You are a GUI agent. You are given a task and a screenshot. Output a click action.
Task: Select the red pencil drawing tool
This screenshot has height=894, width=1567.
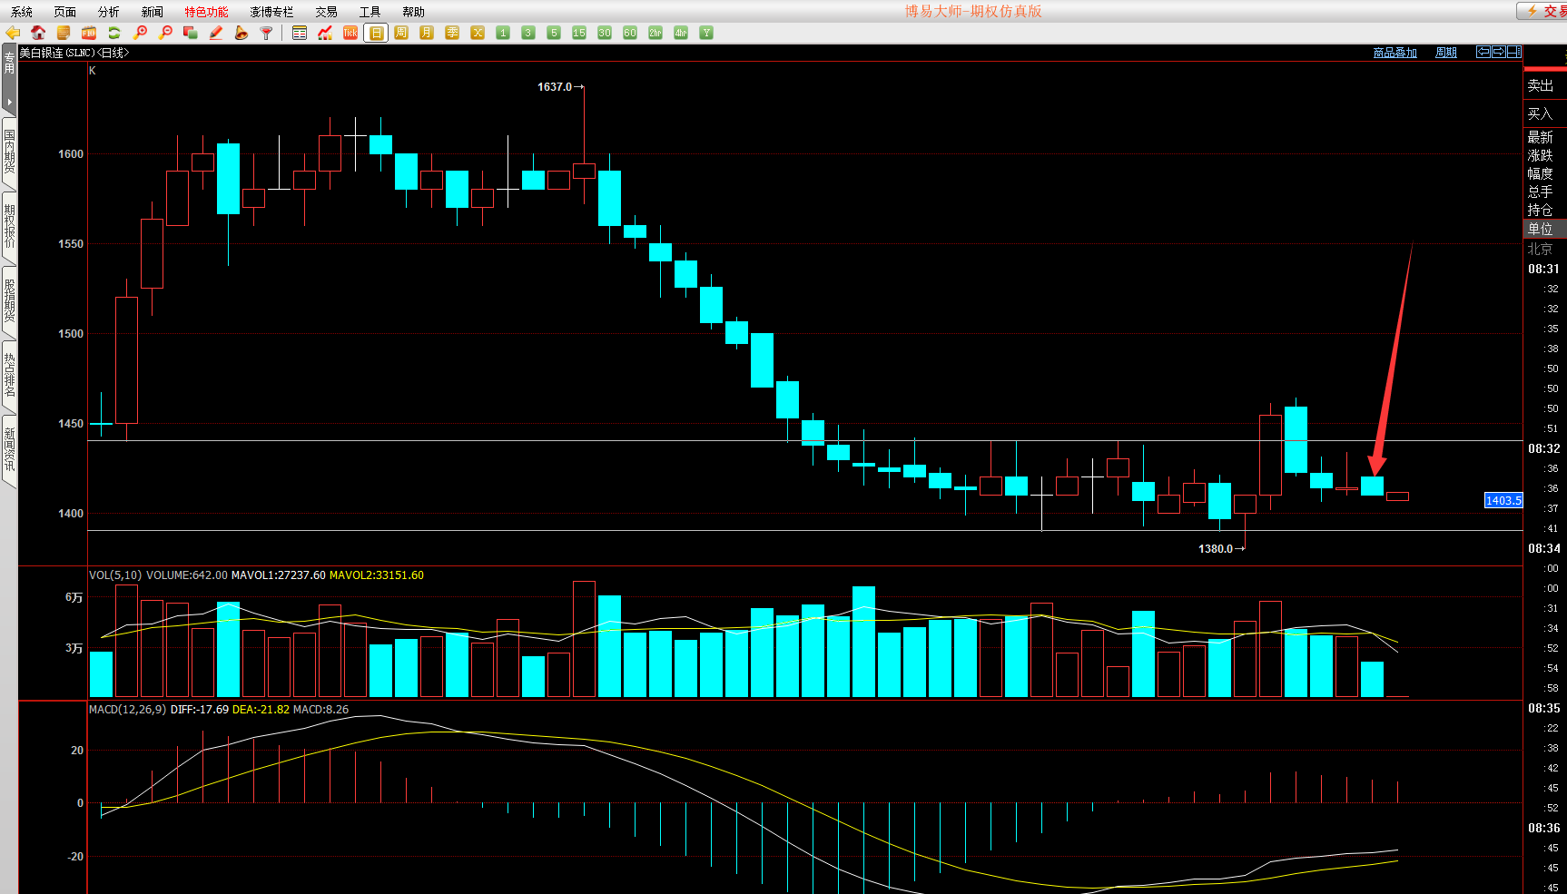[x=216, y=33]
